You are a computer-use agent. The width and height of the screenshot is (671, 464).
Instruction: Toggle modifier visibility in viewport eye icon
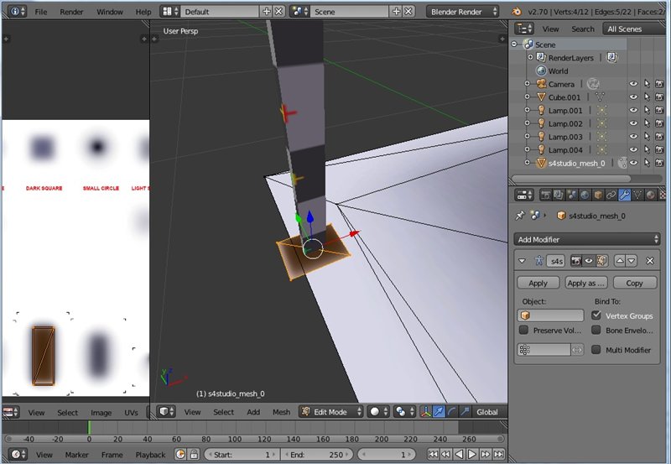(x=587, y=262)
